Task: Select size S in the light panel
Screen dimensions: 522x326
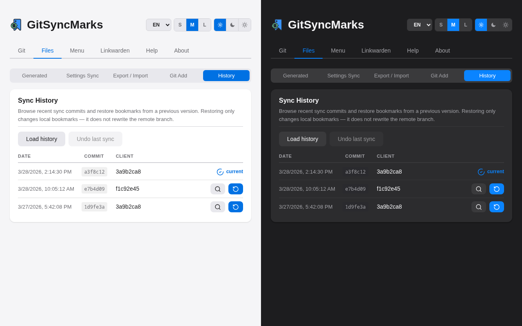Action: coord(180,25)
